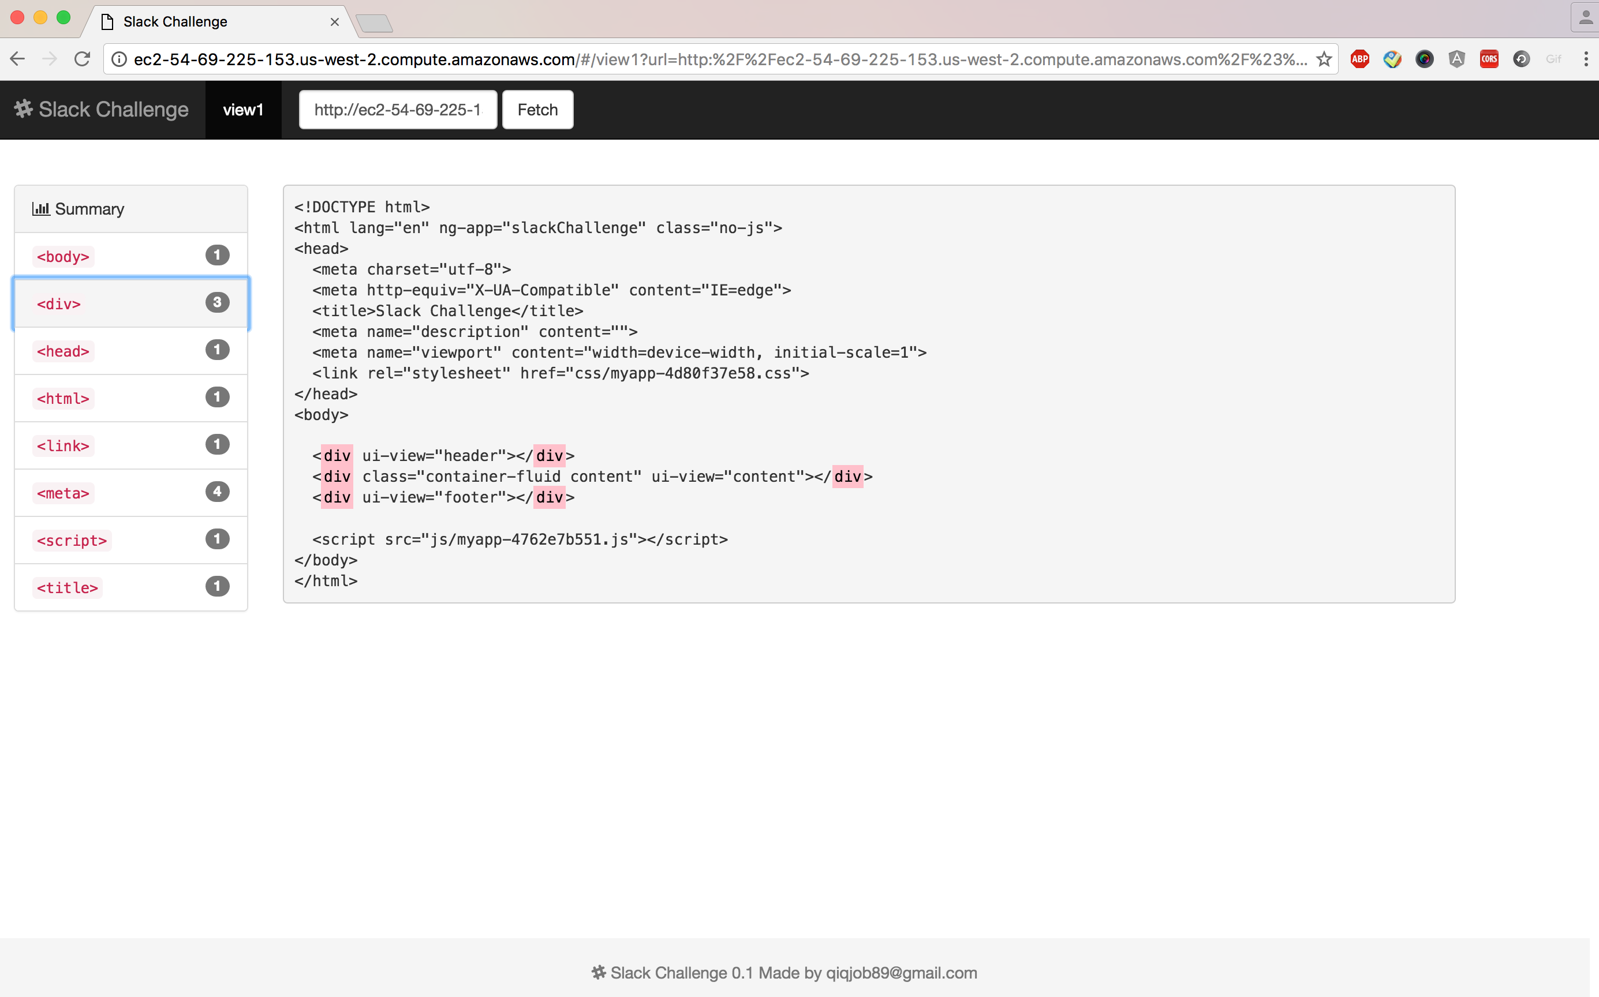Select the <title> tag in Summary
The width and height of the screenshot is (1599, 997).
click(x=131, y=587)
